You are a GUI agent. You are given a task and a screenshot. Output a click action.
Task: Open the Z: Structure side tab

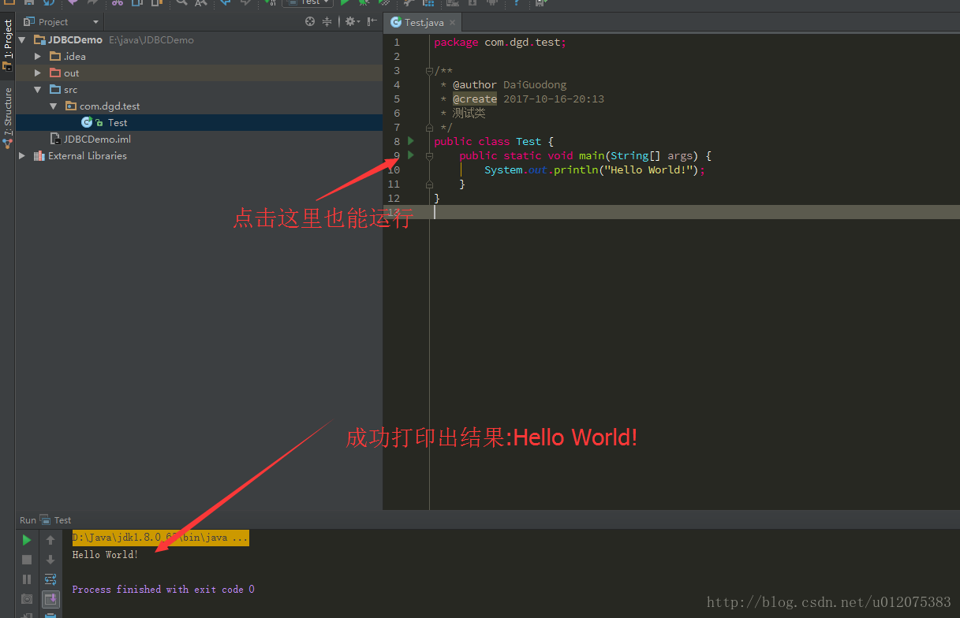coord(8,117)
